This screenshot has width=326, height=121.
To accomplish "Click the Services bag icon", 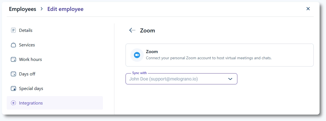I will 13,45.
